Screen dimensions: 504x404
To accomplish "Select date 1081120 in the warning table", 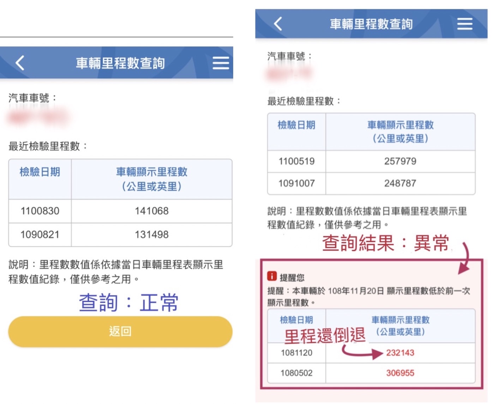I will [x=296, y=353].
